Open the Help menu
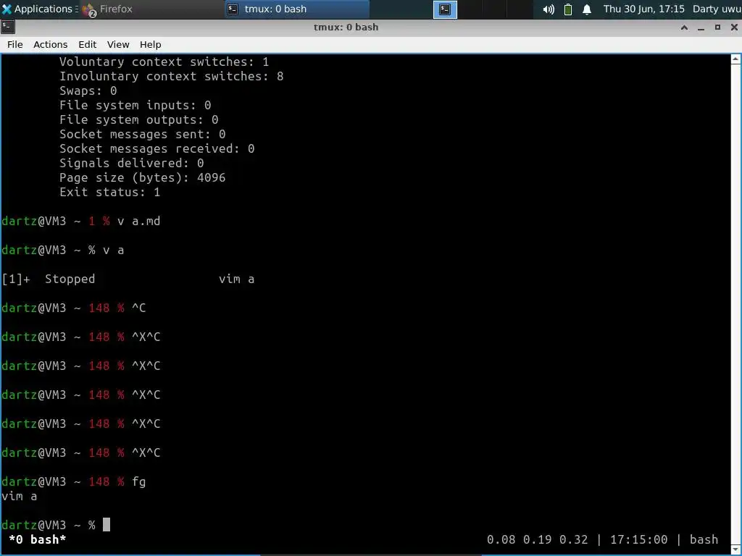 pyautogui.click(x=151, y=44)
